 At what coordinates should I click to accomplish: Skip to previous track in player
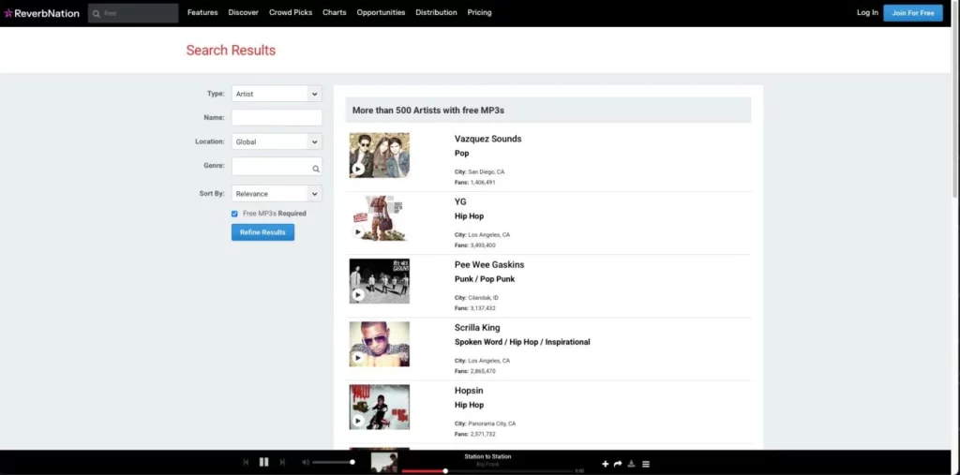pos(246,462)
